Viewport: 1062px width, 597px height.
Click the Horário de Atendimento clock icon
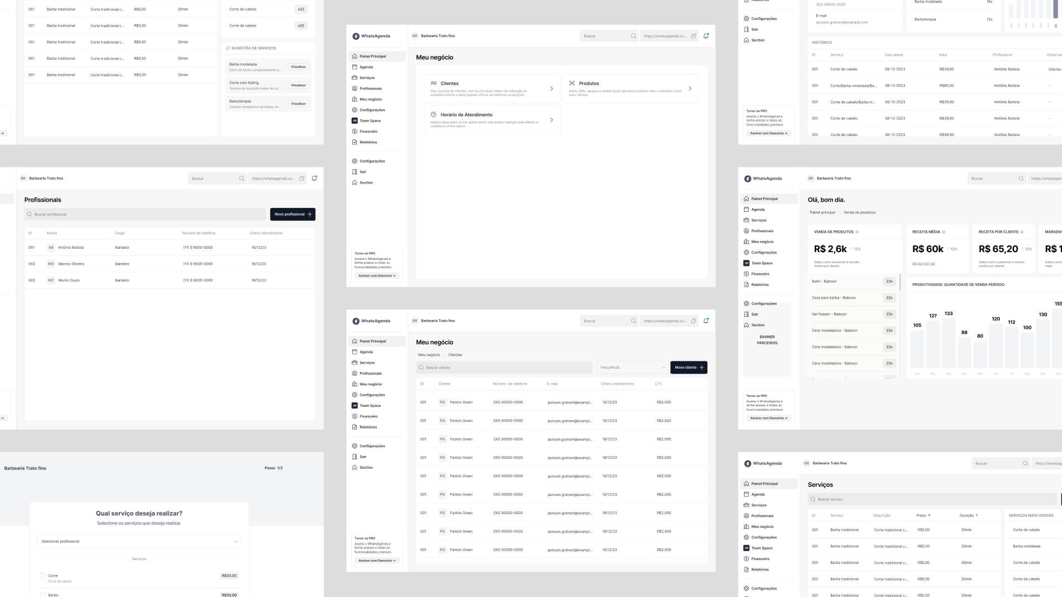click(434, 114)
